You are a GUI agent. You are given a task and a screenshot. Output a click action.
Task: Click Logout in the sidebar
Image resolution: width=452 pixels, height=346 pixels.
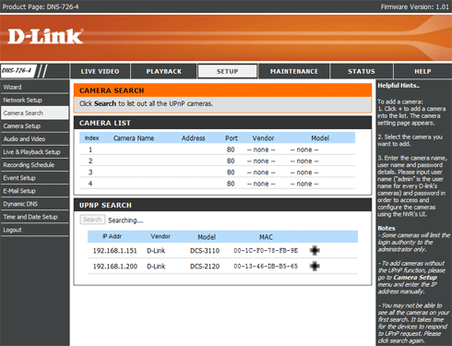(34, 230)
